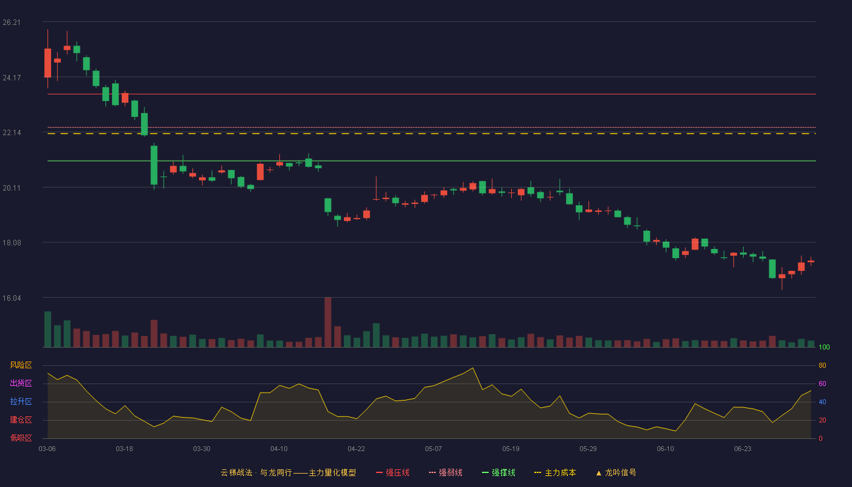
Task: Click the 26.21 price axis label
Action: [12, 23]
